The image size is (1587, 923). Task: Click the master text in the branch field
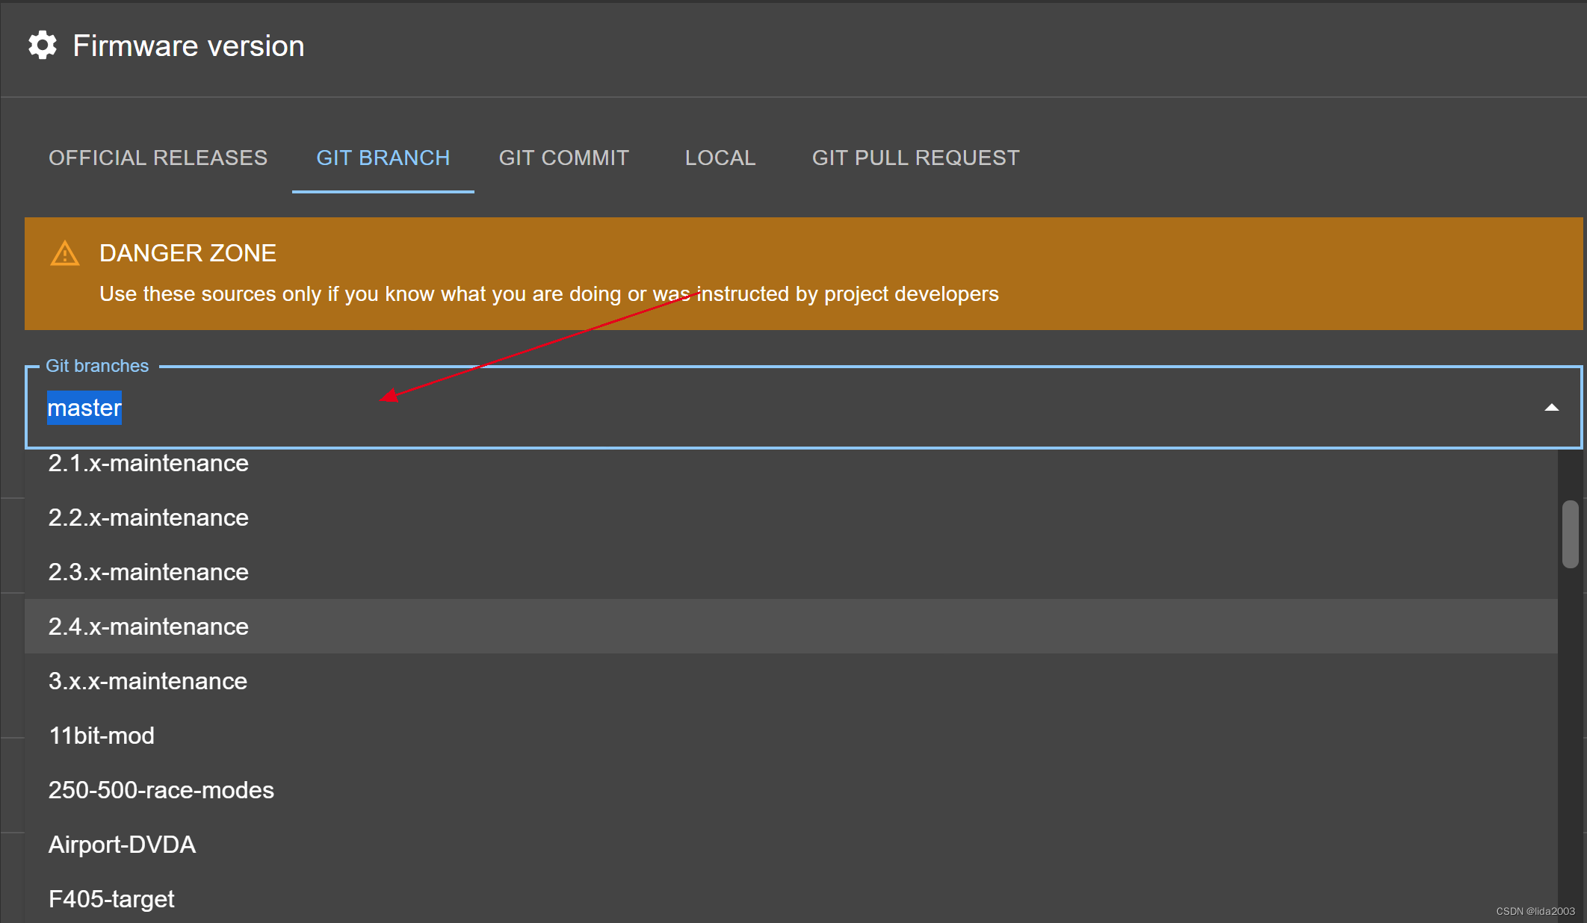tap(84, 408)
